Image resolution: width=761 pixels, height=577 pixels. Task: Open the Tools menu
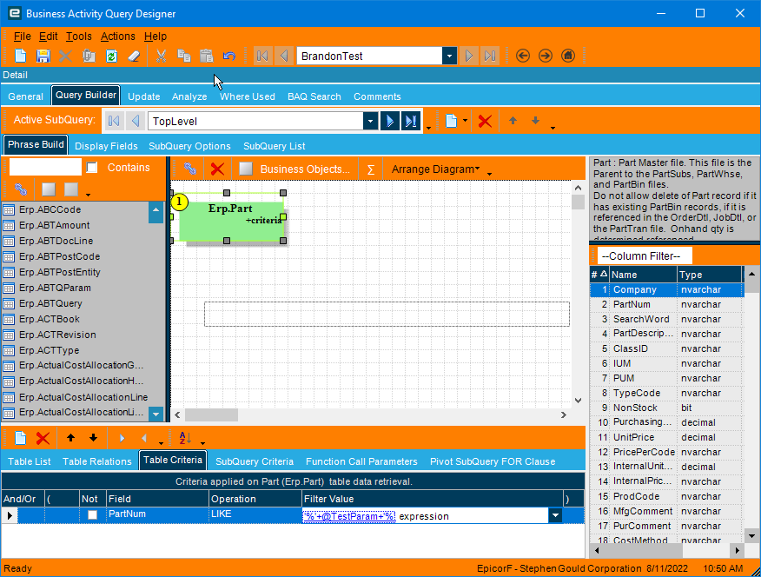point(79,36)
